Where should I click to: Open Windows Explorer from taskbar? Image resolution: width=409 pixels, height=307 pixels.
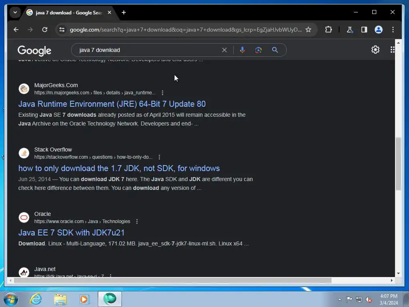point(60,299)
